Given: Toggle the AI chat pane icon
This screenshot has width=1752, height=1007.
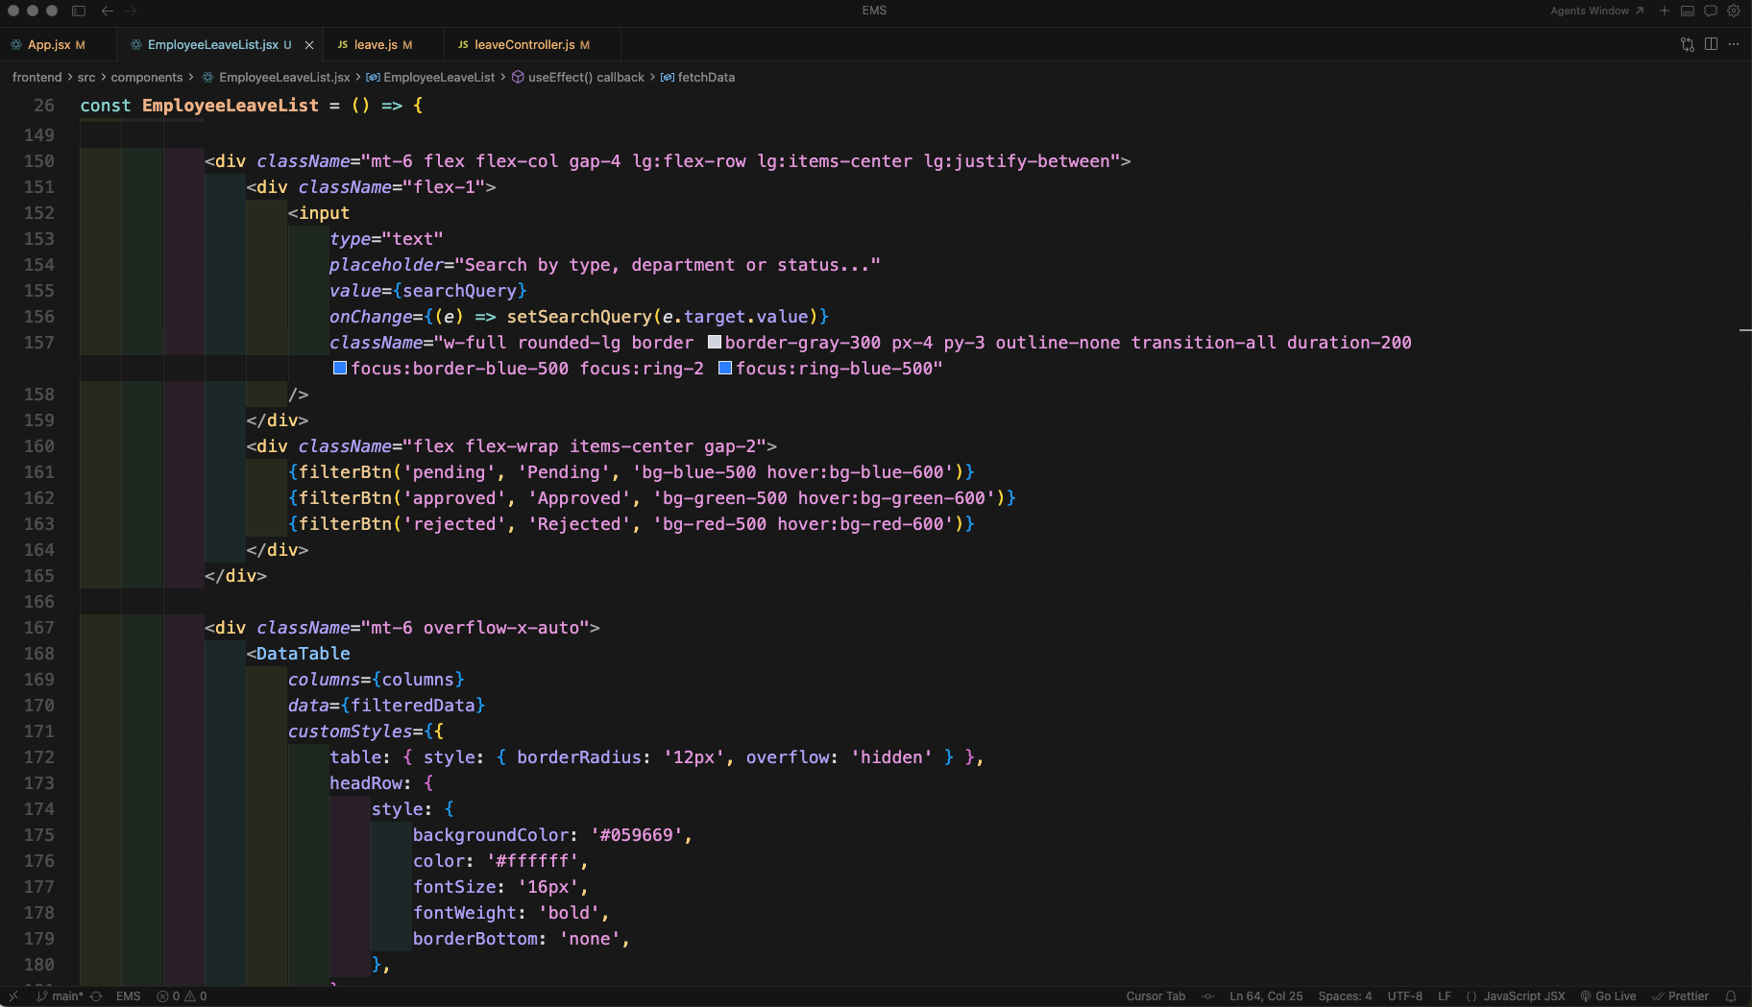Looking at the screenshot, I should pyautogui.click(x=1710, y=11).
